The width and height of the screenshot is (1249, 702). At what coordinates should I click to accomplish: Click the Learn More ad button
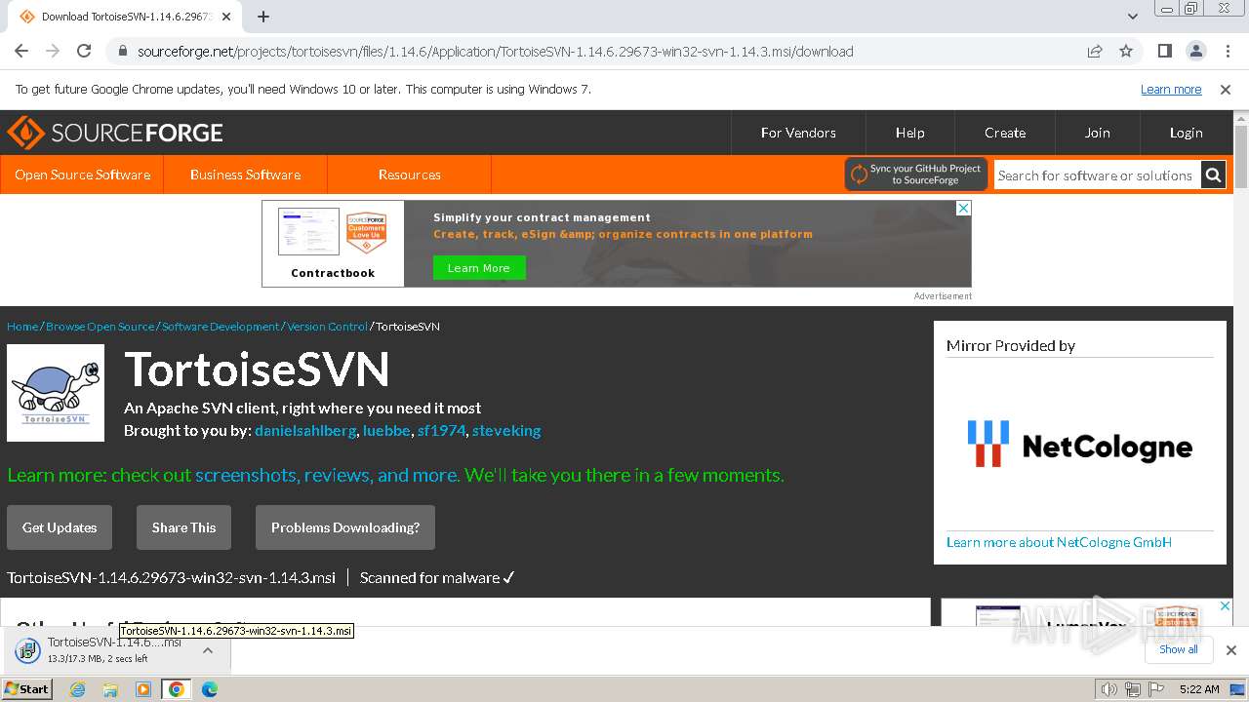(x=479, y=268)
